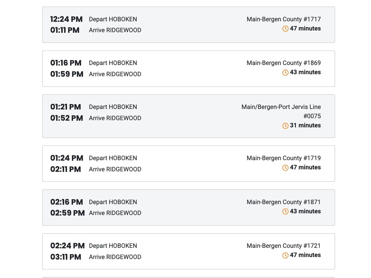Choose the Main-Bergen County #1871 train label
The height and width of the screenshot is (278, 371).
pos(284,202)
